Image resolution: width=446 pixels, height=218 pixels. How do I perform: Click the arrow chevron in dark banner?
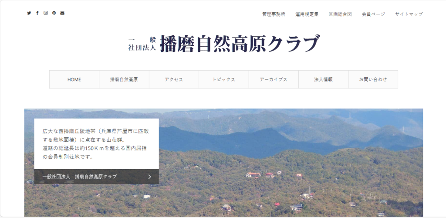coord(149,177)
